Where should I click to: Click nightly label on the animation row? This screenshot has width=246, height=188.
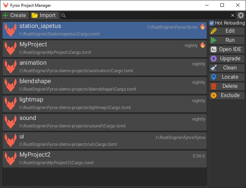(x=199, y=64)
